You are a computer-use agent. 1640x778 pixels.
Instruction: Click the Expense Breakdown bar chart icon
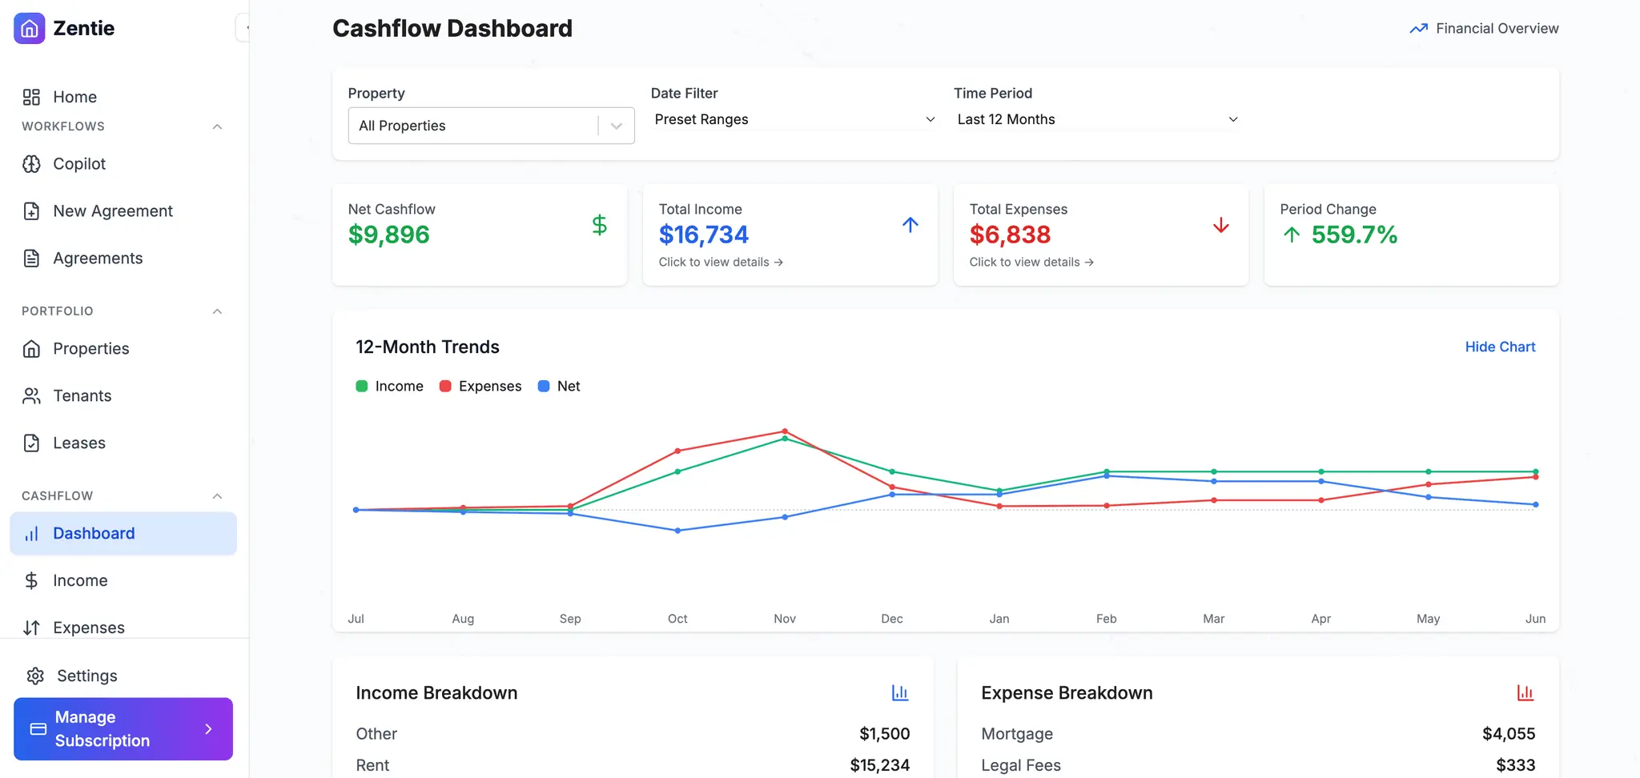point(1525,693)
